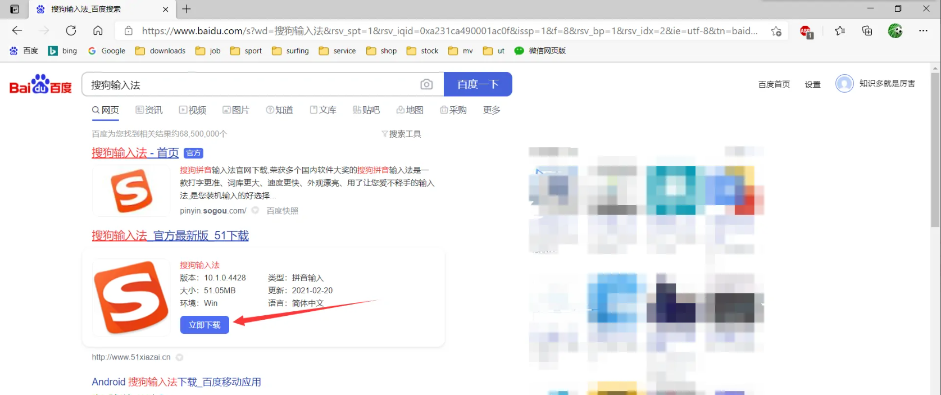Expand the sport bookmark folder
Viewport: 941px width, 395px height.
click(x=246, y=51)
